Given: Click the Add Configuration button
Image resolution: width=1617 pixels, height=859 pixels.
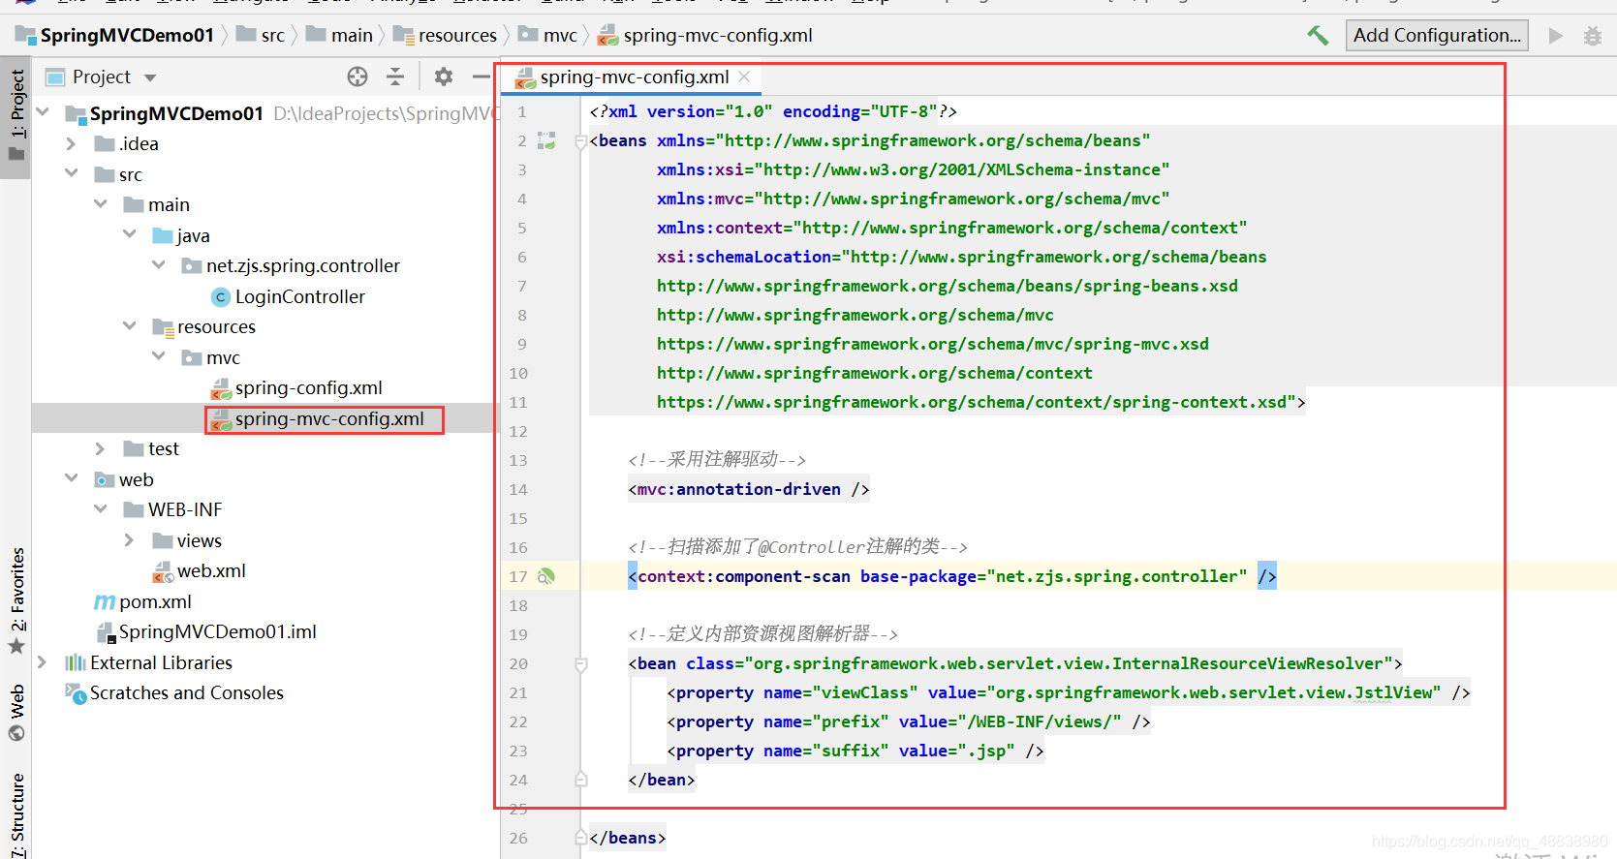Looking at the screenshot, I should tap(1437, 36).
